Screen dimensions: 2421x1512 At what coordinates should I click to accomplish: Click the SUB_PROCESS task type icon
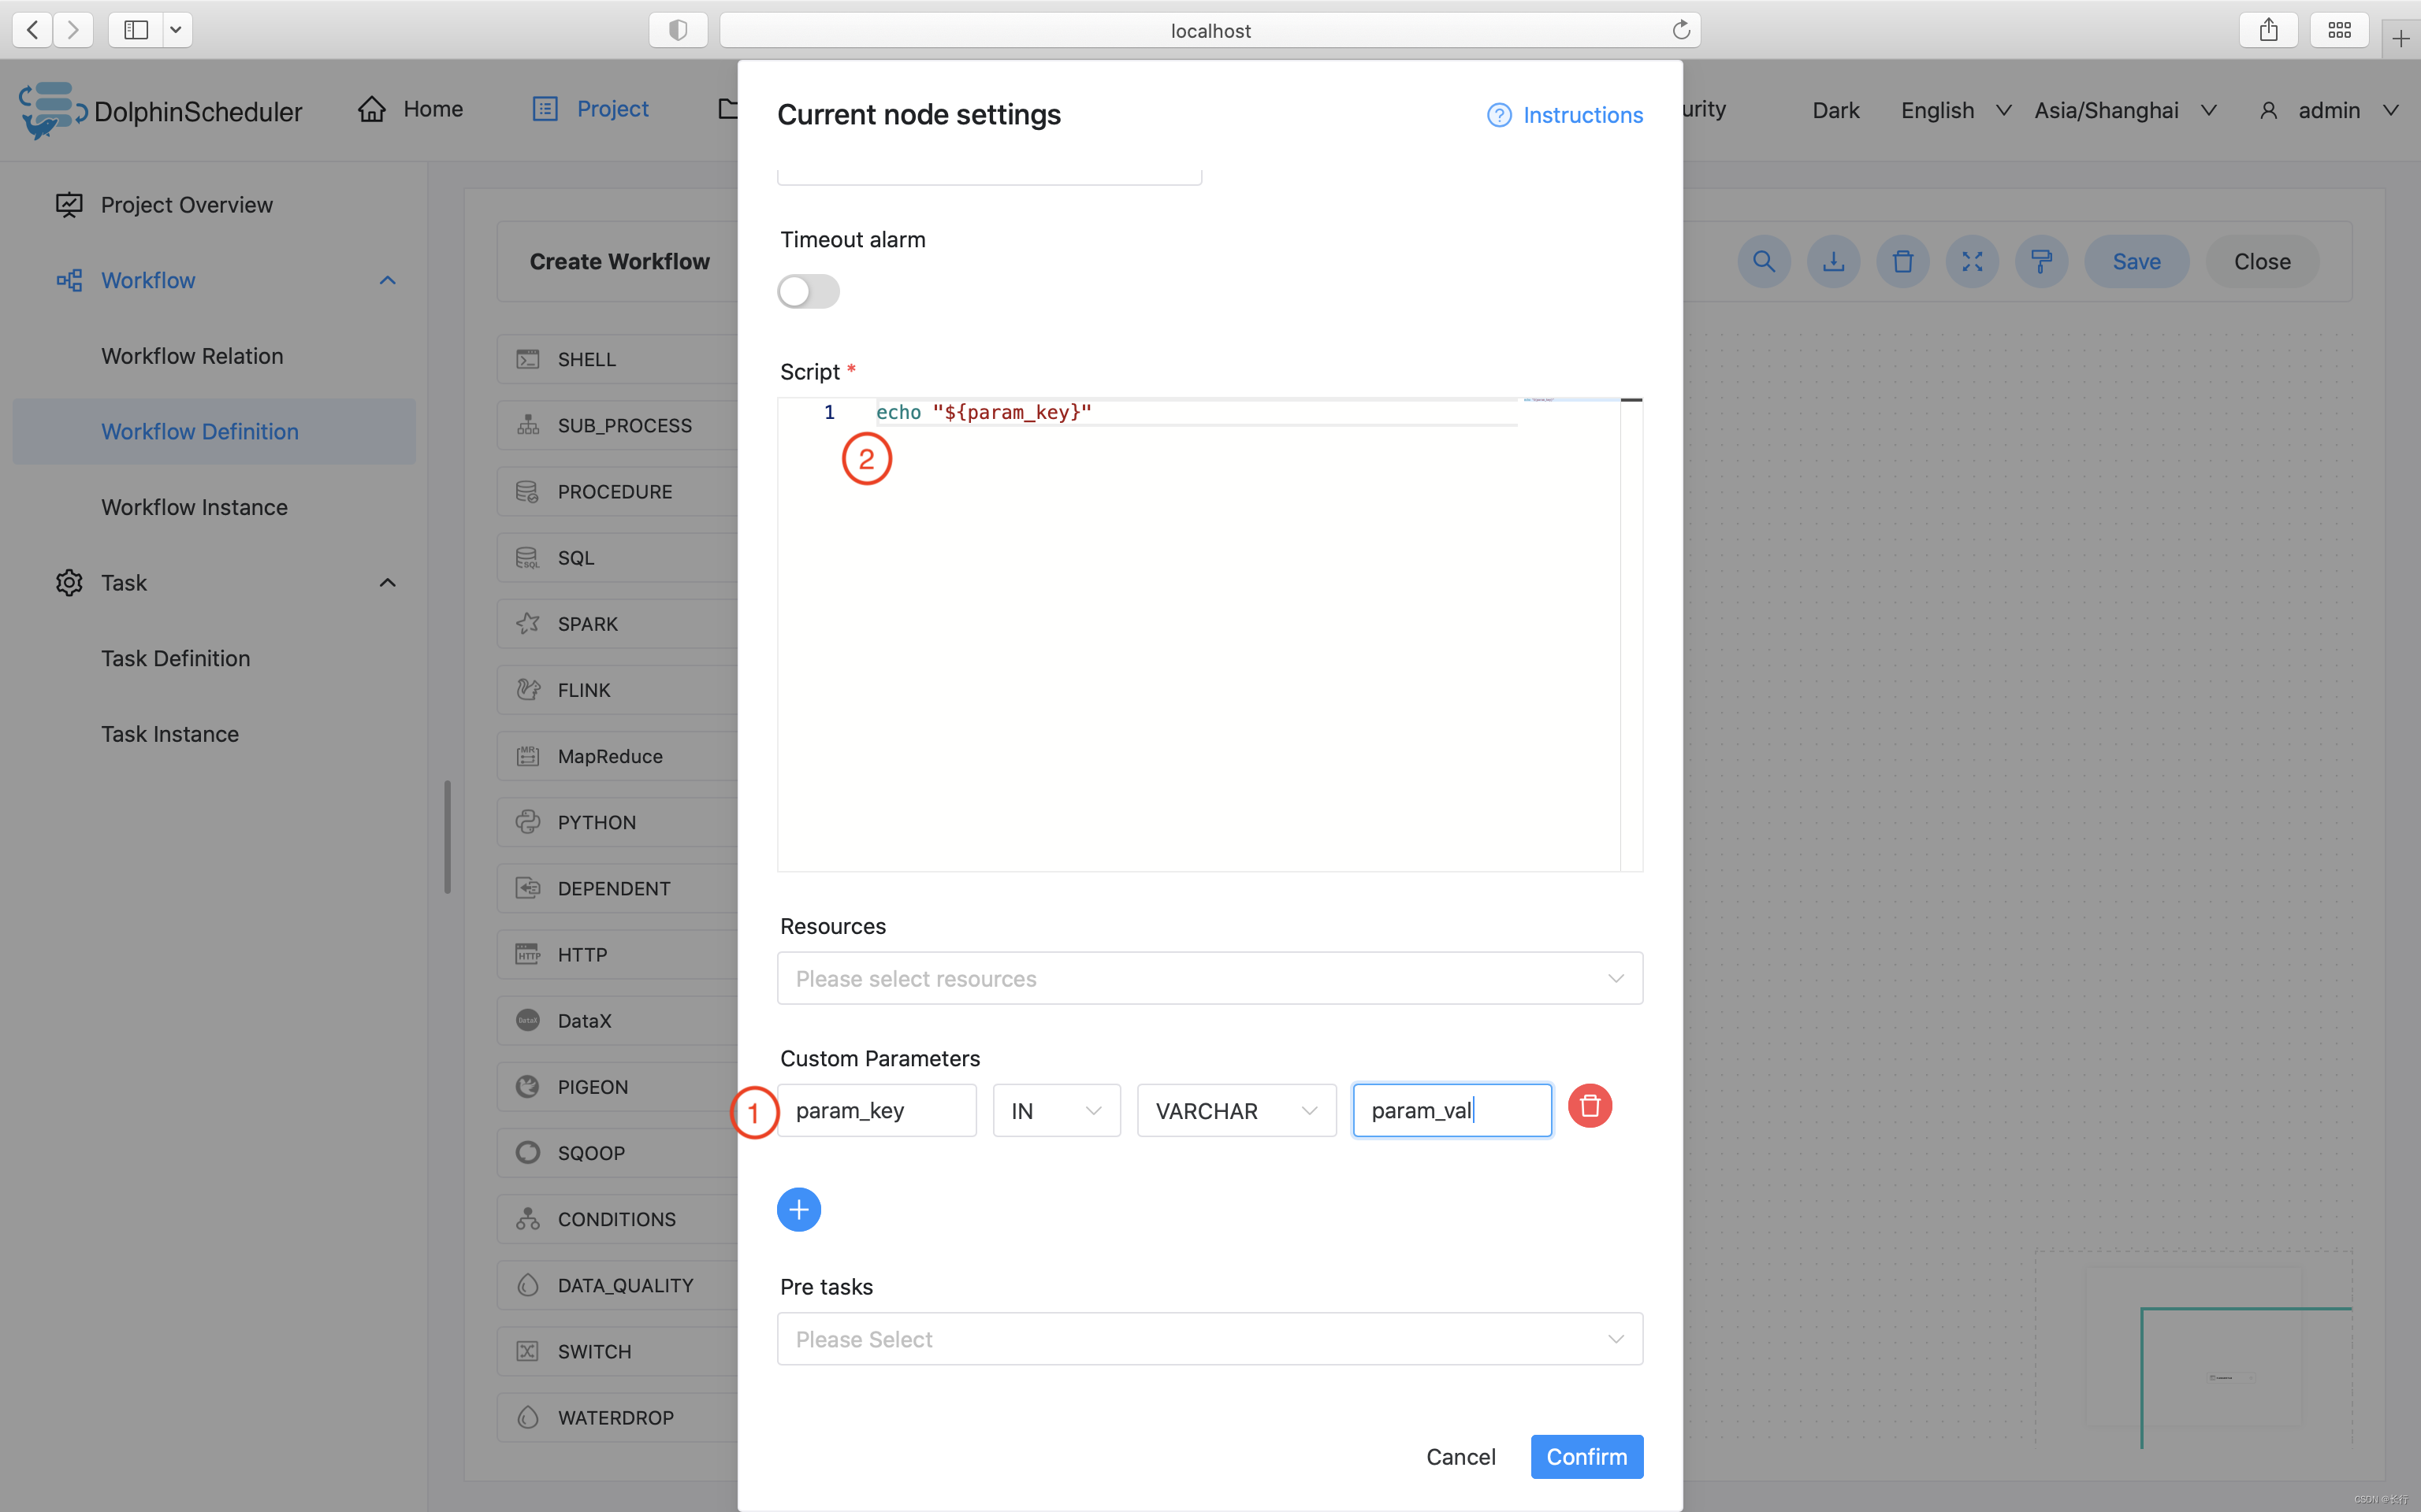pyautogui.click(x=526, y=425)
